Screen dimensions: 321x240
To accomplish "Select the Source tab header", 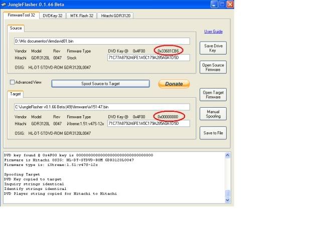I will [x=16, y=28].
